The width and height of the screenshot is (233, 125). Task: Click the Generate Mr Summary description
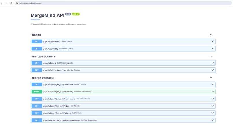coord(83,92)
